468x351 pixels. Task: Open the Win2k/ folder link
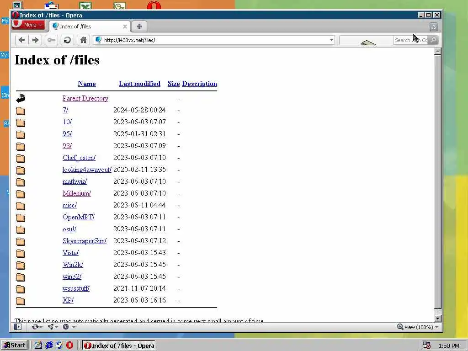73,265
